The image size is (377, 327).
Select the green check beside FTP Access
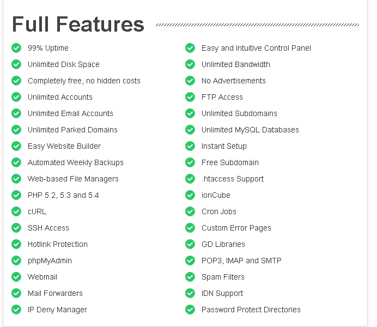coord(190,97)
